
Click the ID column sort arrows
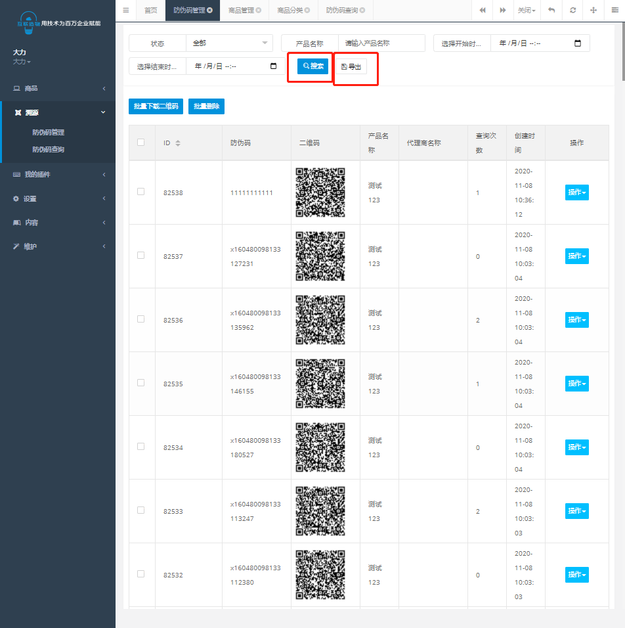coord(178,143)
